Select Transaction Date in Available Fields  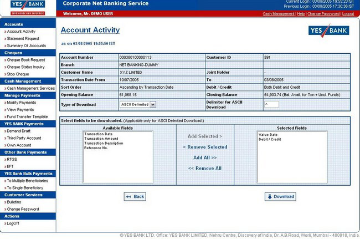pos(99,134)
